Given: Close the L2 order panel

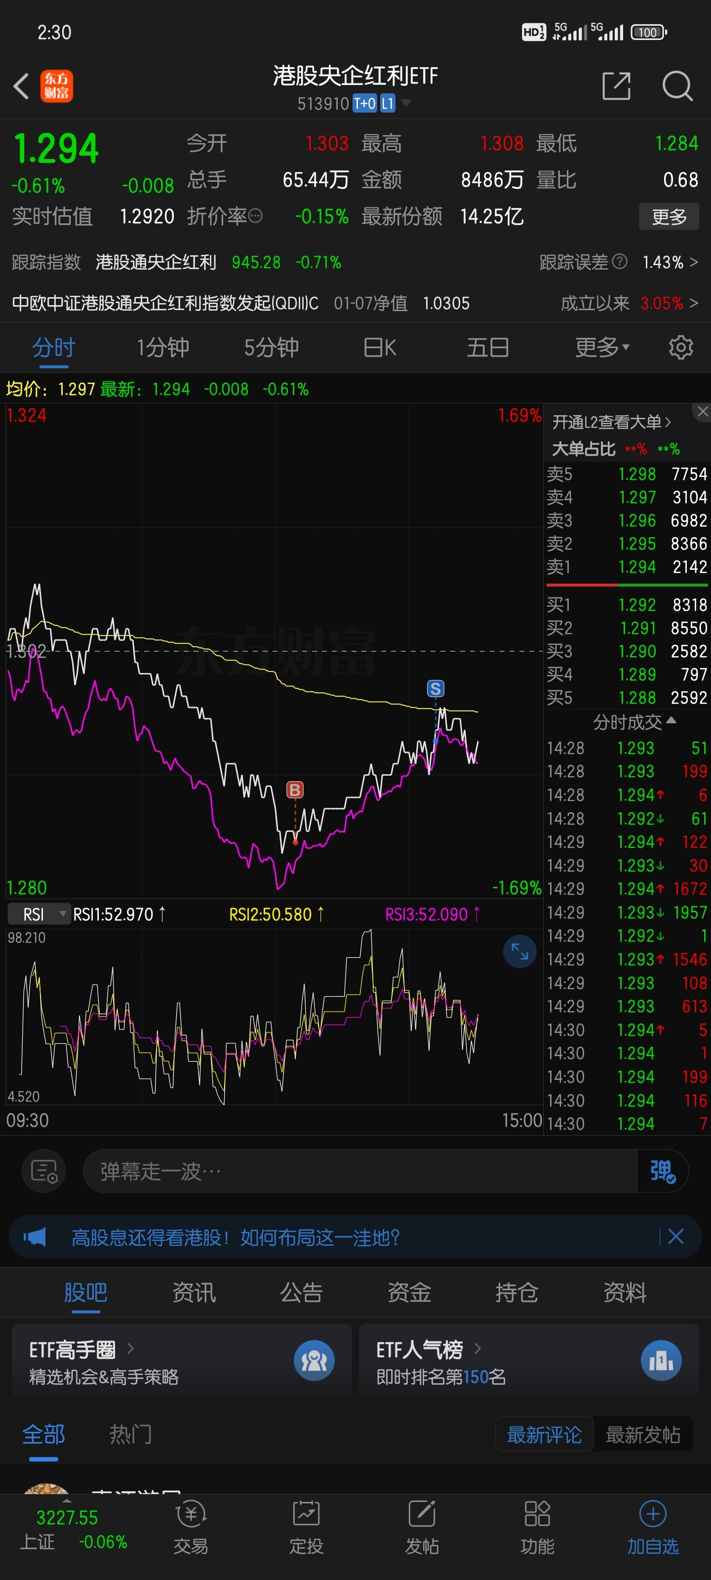Looking at the screenshot, I should click(x=702, y=412).
